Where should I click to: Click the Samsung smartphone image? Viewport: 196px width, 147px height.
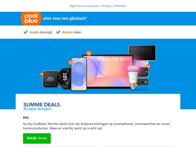click(79, 74)
